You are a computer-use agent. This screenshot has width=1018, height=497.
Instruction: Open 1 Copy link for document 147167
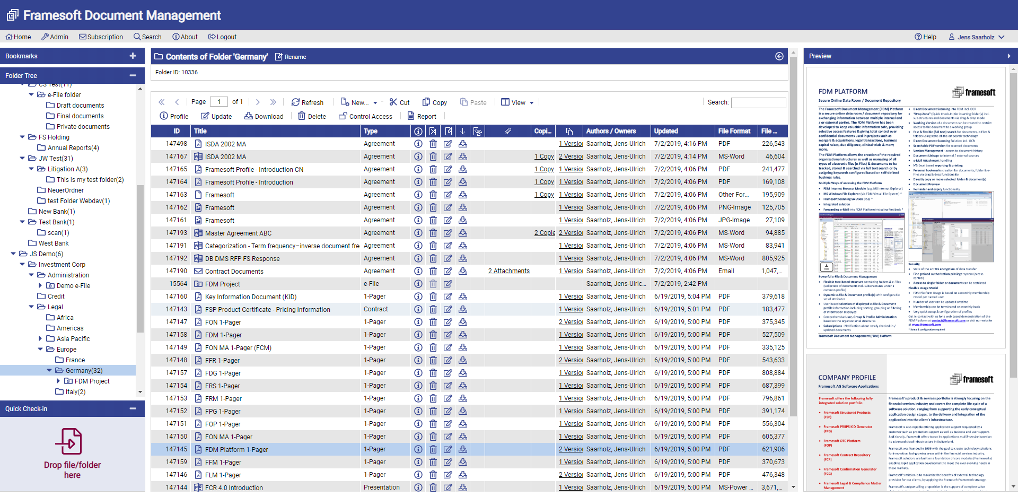544,156
